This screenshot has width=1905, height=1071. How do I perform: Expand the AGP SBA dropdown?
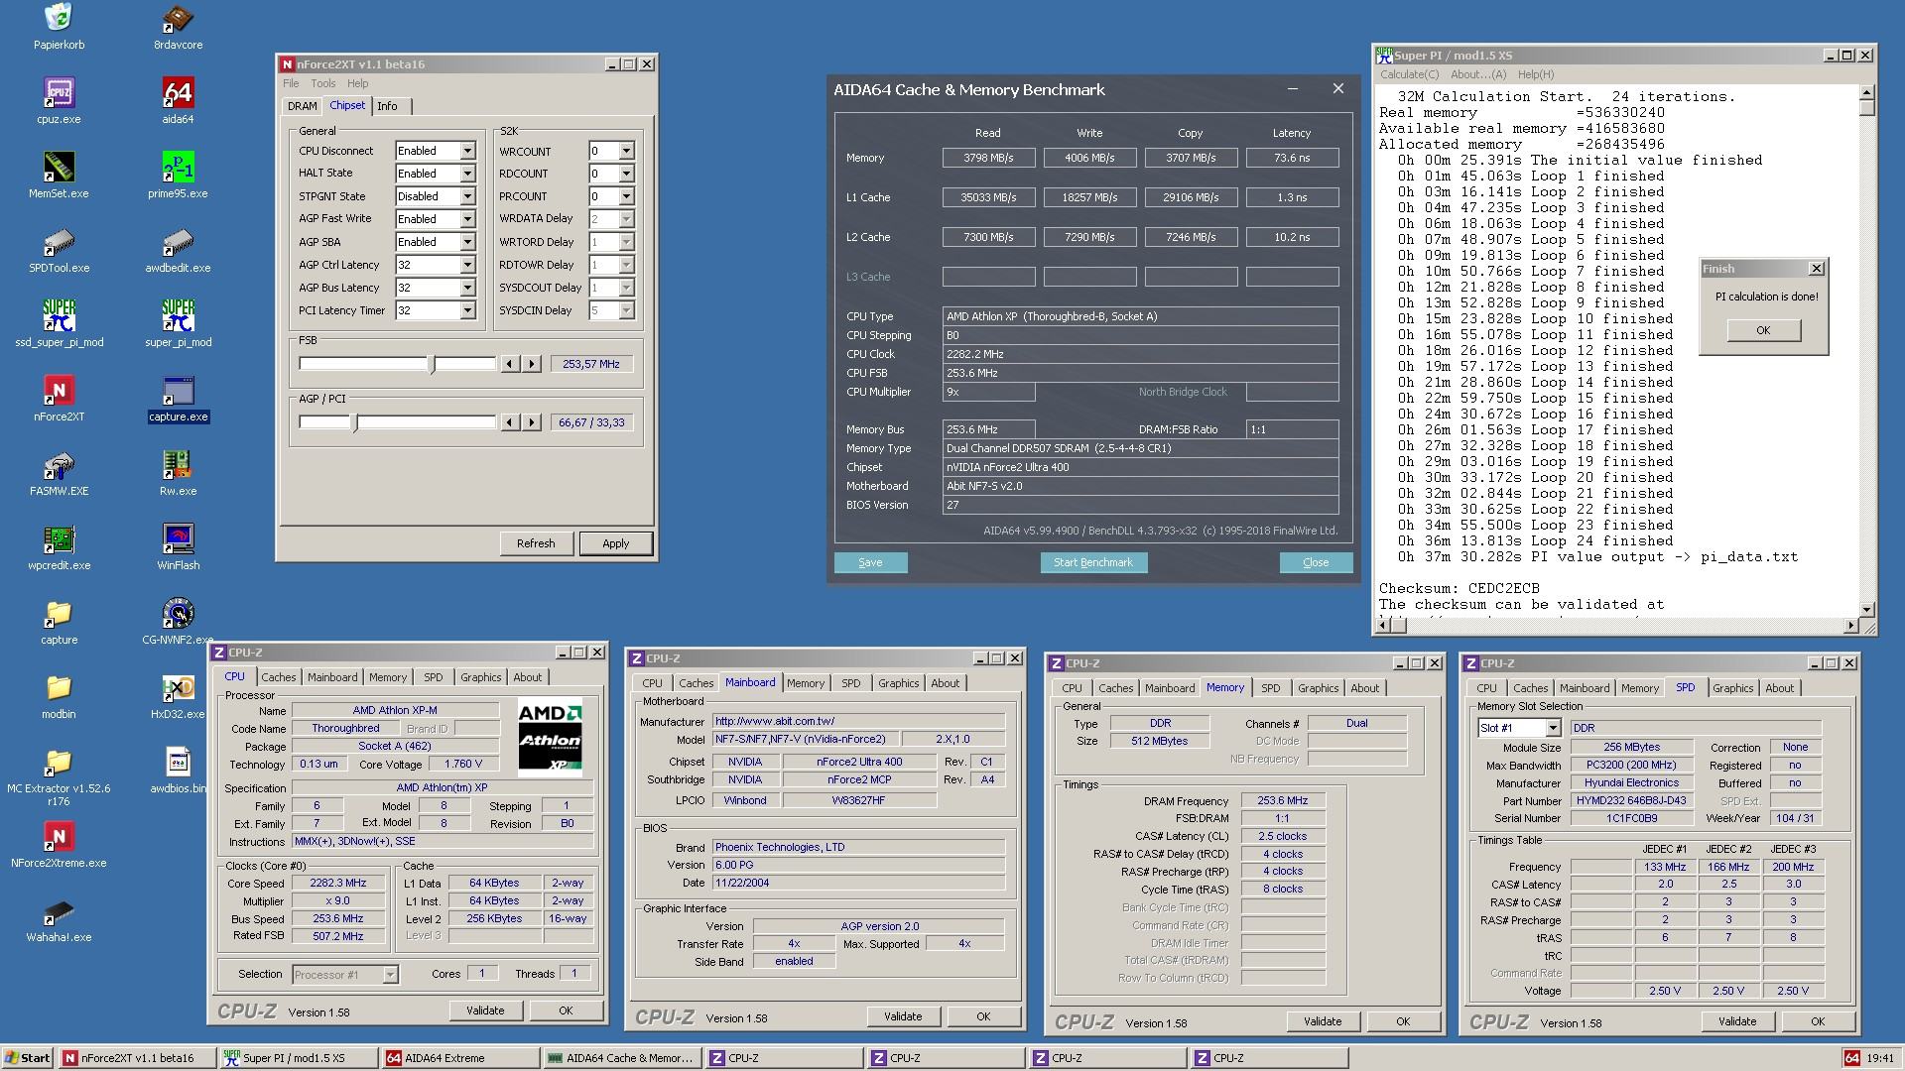click(x=467, y=242)
